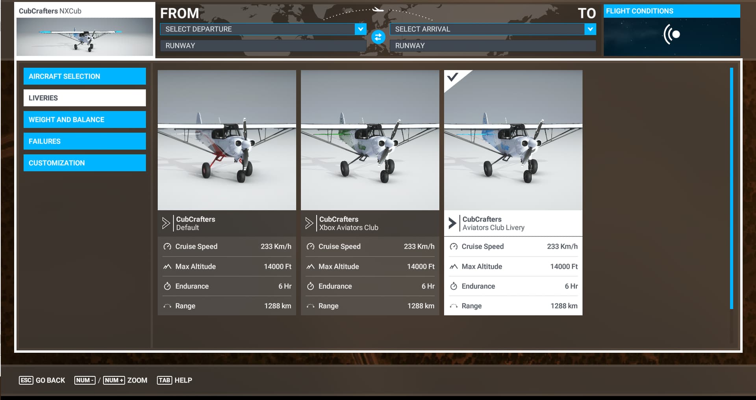Screen dimensions: 756x400
Task: Select the CubCrafters Default livery
Action: (x=227, y=140)
